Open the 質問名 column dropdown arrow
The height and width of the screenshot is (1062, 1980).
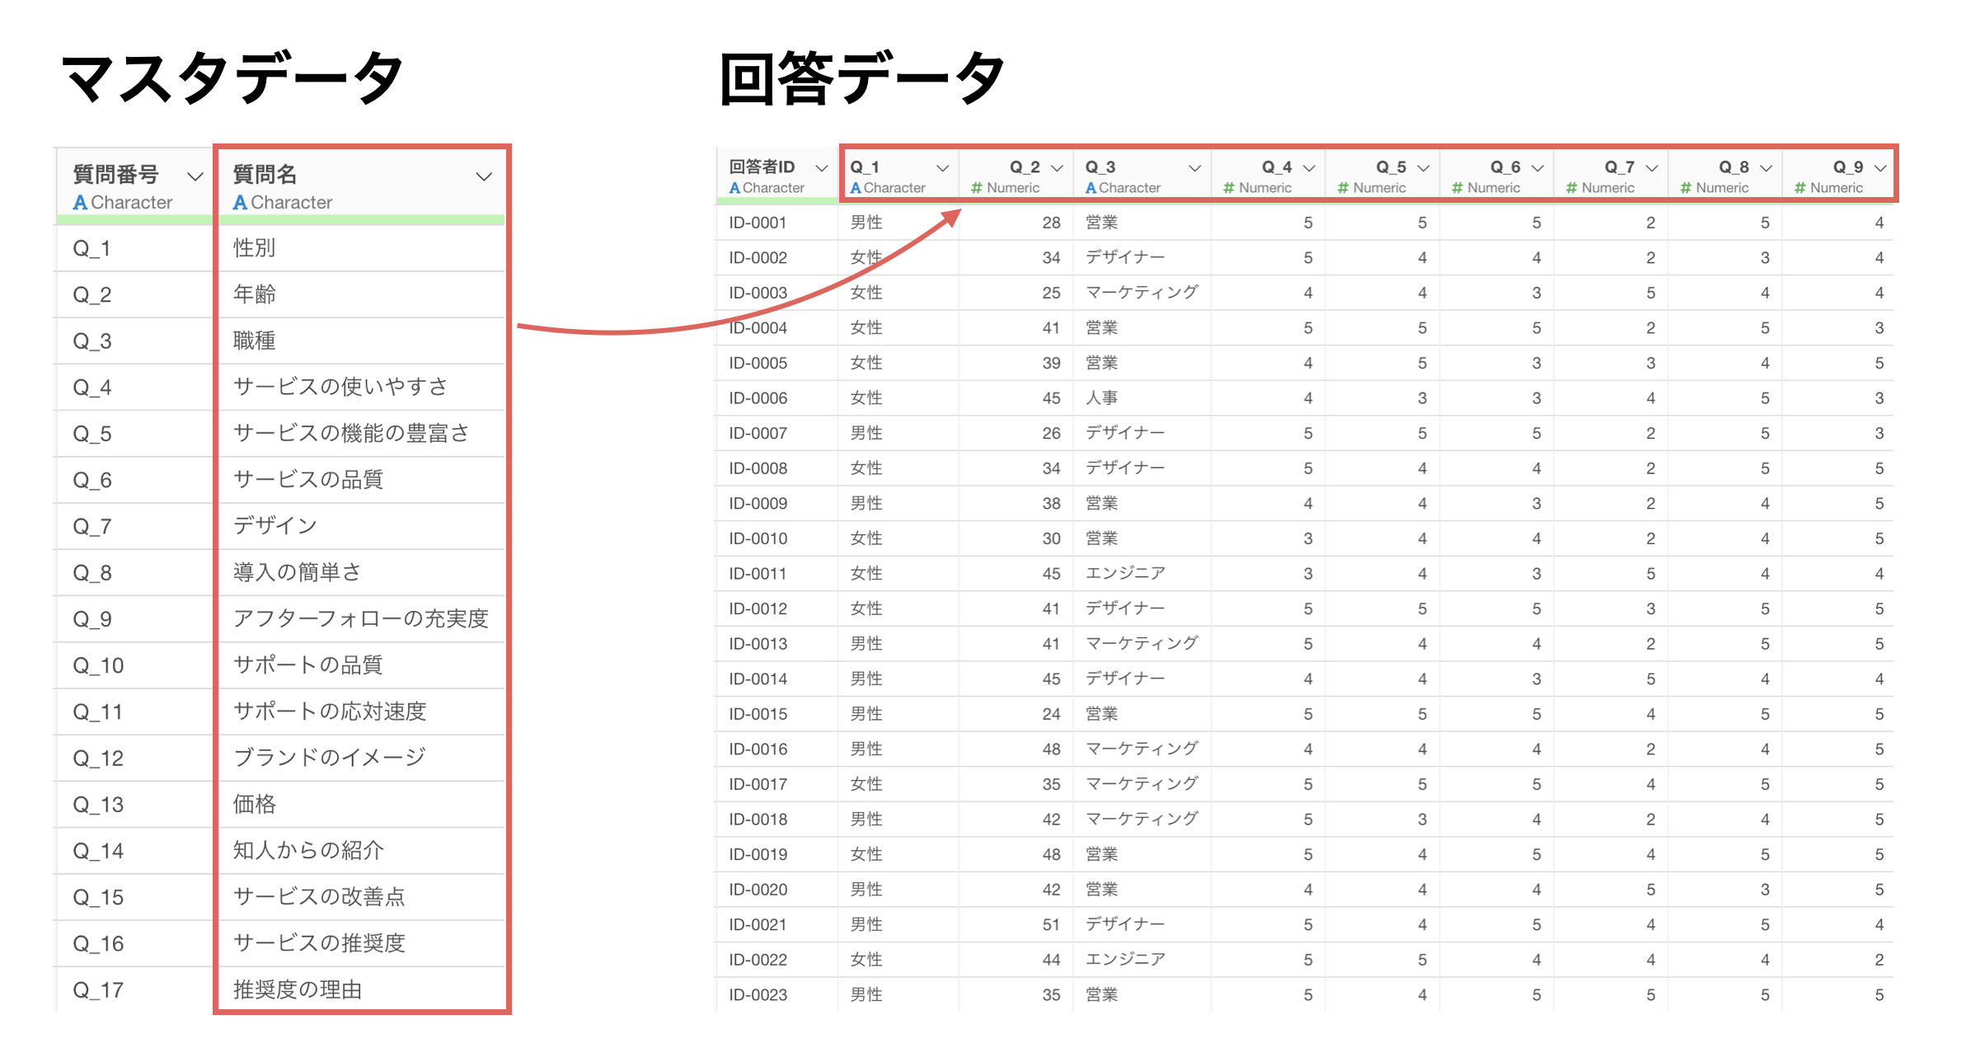(484, 176)
